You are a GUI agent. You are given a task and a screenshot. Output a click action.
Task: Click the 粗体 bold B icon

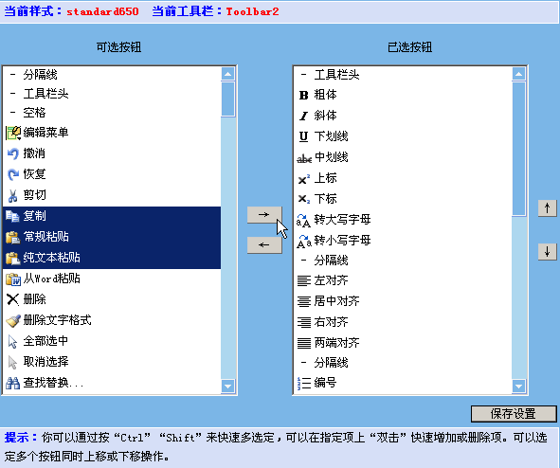[x=303, y=96]
